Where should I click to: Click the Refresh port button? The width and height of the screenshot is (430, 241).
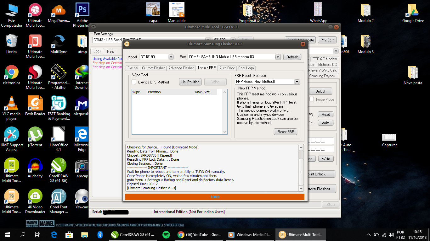tap(292, 57)
